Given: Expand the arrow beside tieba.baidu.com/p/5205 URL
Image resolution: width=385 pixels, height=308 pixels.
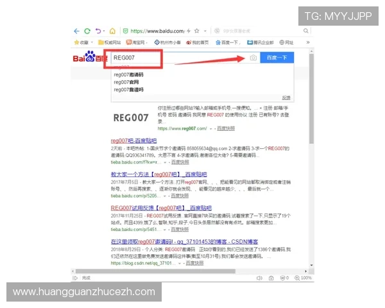Looking at the screenshot, I should pyautogui.click(x=165, y=196).
